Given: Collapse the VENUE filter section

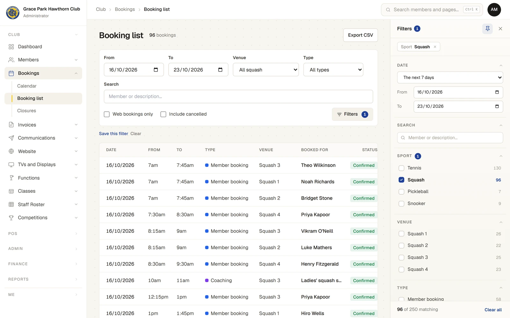Looking at the screenshot, I should coord(501,222).
